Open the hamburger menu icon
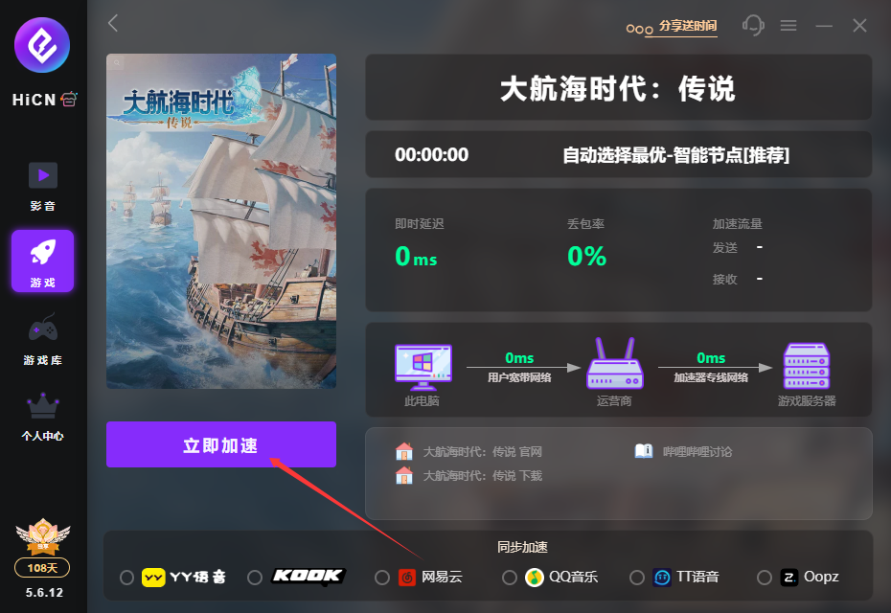 pos(788,26)
